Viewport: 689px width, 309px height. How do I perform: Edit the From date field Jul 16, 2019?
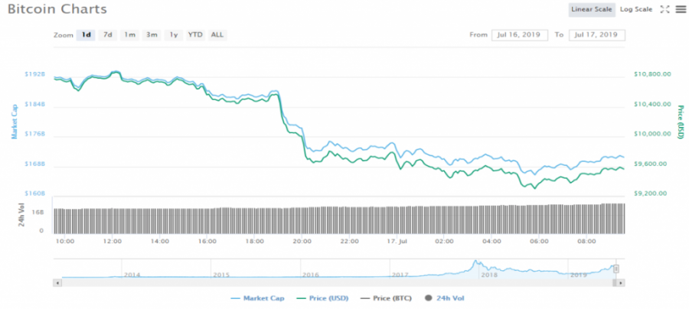[x=520, y=34]
